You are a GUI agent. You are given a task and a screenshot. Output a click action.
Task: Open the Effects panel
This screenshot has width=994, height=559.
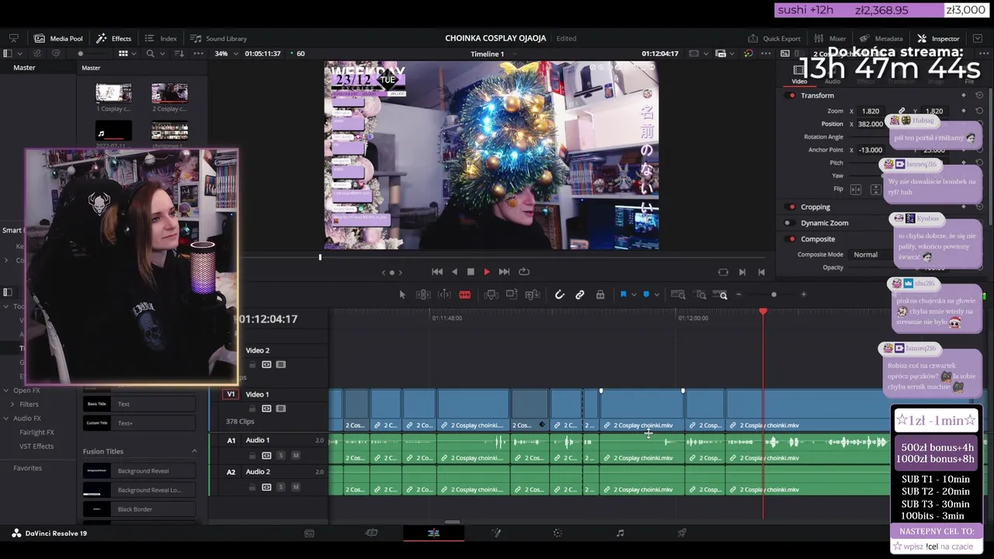pyautogui.click(x=113, y=38)
